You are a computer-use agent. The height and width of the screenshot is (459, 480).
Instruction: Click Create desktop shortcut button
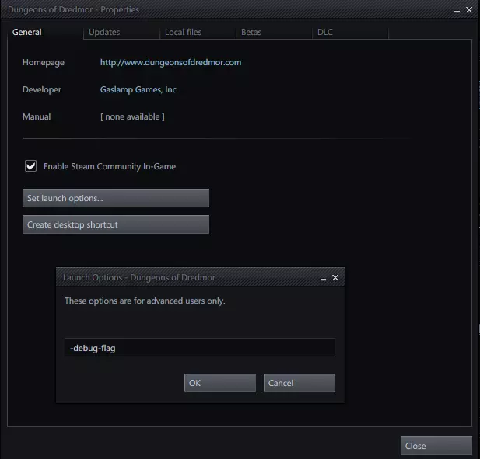(116, 224)
